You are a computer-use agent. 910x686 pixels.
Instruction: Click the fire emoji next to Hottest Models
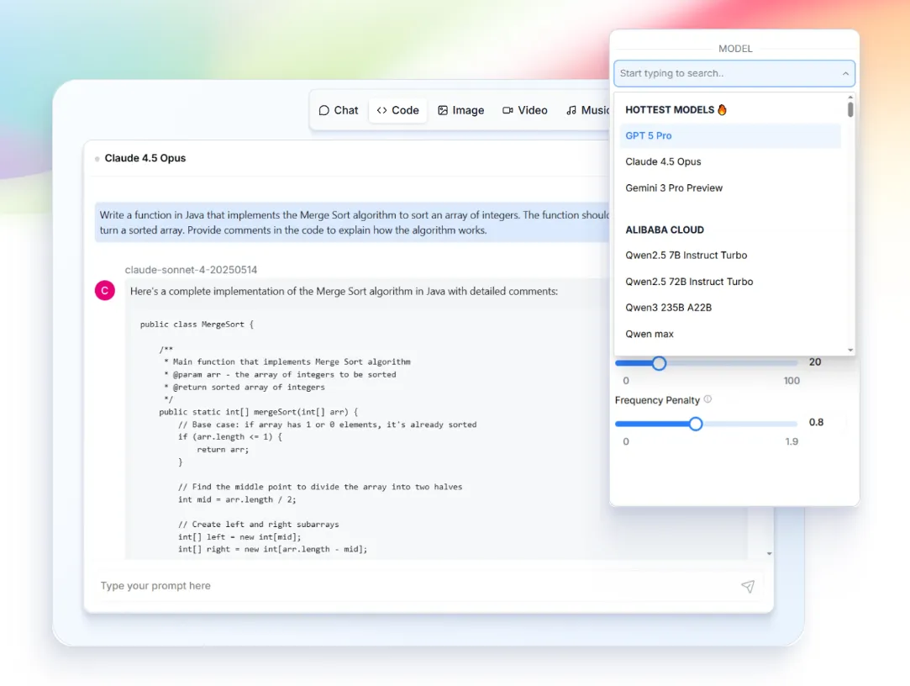tap(722, 109)
